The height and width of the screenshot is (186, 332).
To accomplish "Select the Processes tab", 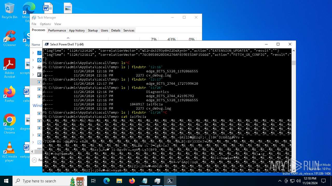I will [38, 30].
